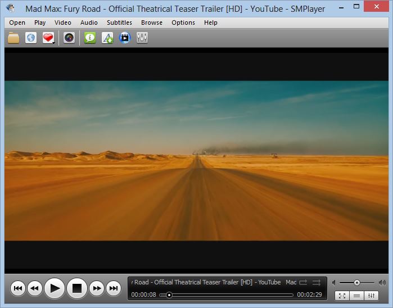This screenshot has width=393, height=308.
Task: Download subtitles with the font arrow icon
Action: coord(107,38)
